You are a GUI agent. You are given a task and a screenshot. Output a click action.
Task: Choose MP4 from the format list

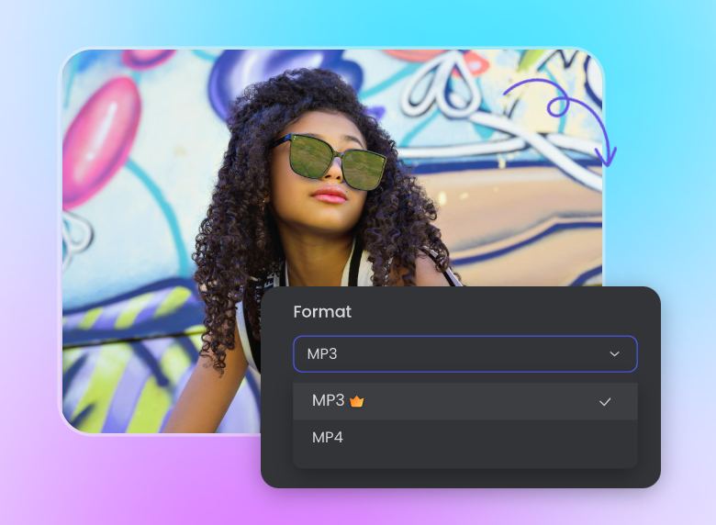coord(464,438)
